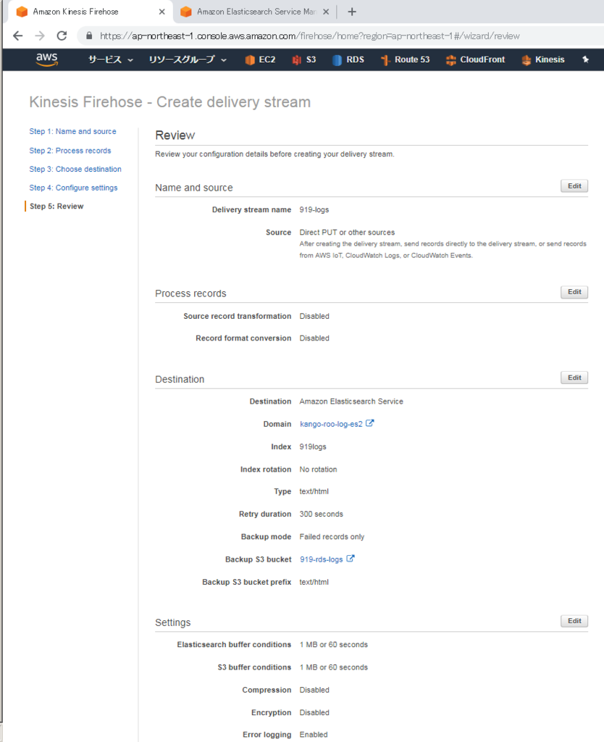Go to Step 2: Process records
The height and width of the screenshot is (742, 604).
click(70, 151)
